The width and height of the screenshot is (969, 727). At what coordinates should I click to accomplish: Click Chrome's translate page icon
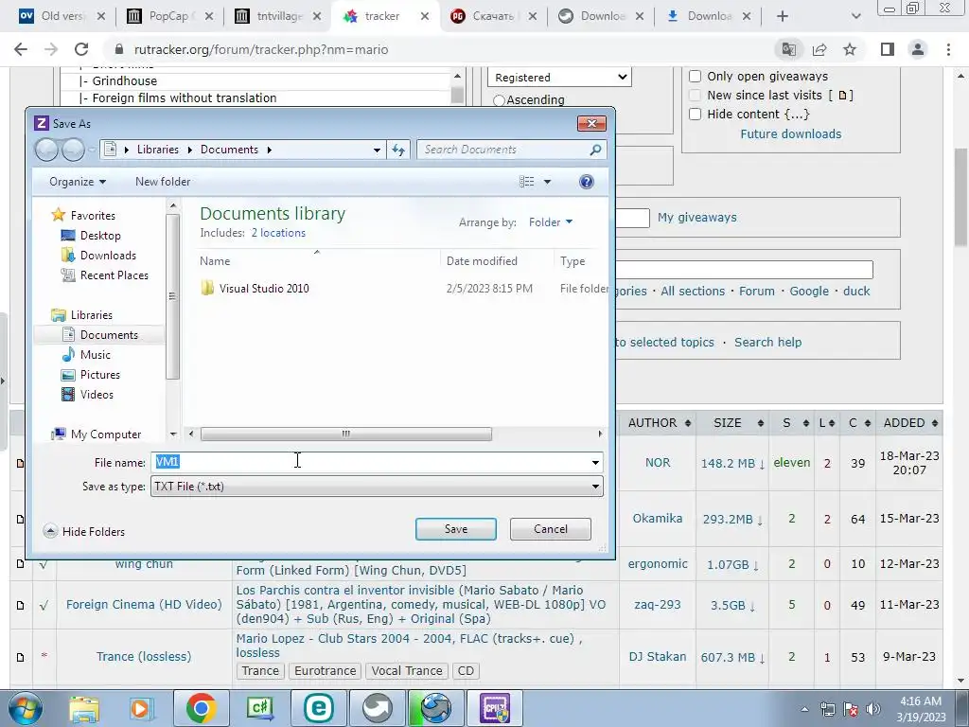click(x=788, y=49)
